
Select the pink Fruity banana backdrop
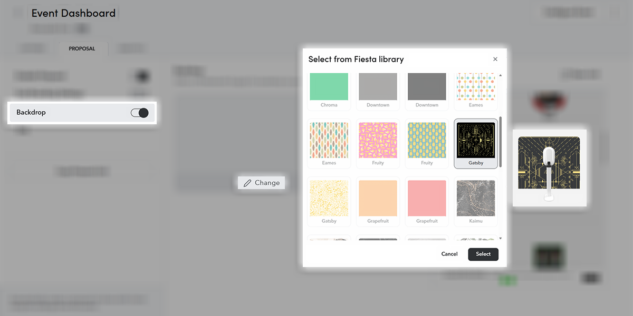(x=378, y=143)
